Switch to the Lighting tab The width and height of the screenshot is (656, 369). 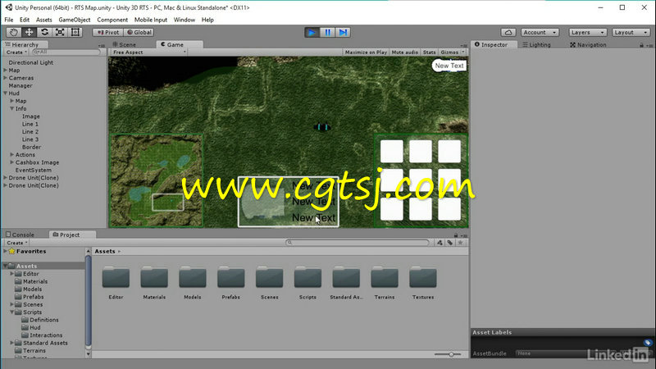pos(537,44)
